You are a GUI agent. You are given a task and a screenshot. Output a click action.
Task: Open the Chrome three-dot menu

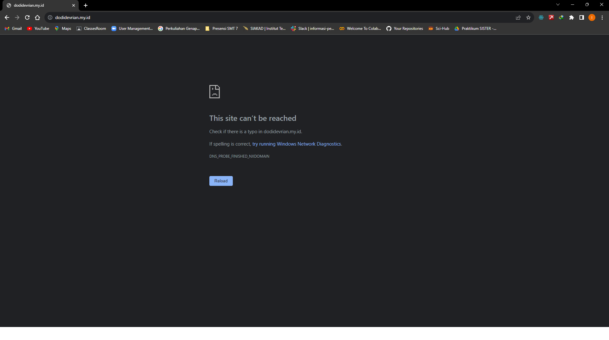point(602,17)
